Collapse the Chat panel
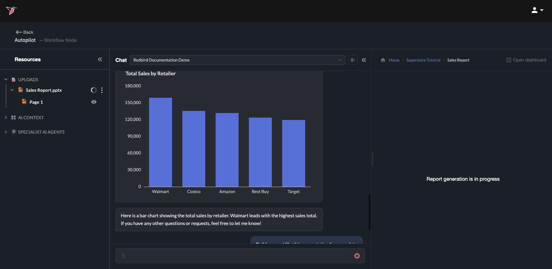This screenshot has height=269, width=552. [x=364, y=60]
